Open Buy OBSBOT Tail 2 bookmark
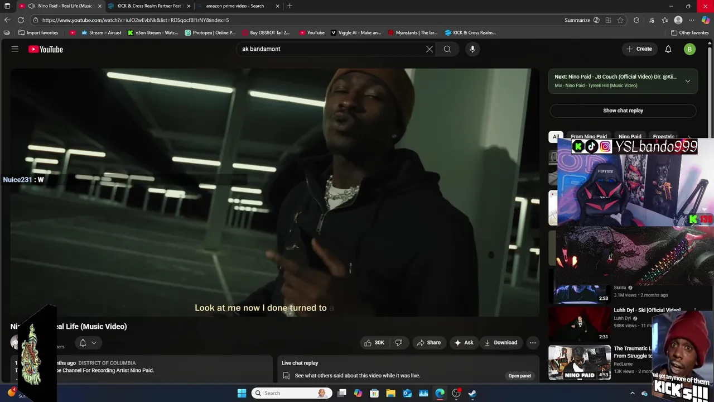The width and height of the screenshot is (714, 402). (266, 33)
